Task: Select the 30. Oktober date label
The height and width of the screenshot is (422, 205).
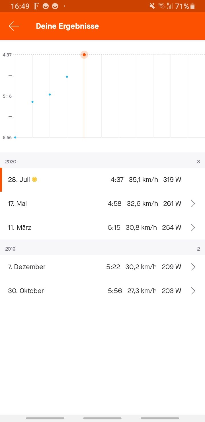Action: pos(26,291)
